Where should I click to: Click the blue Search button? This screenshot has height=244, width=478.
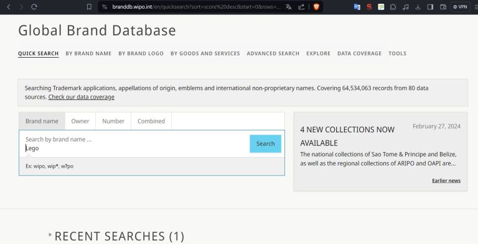point(265,143)
